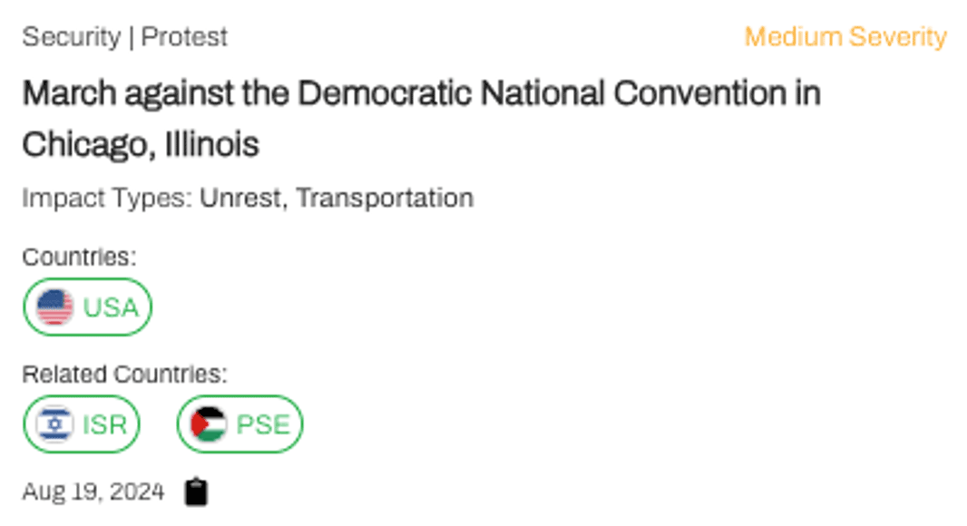
Task: Click the Aug 19, 2024 date
Action: [x=93, y=492]
